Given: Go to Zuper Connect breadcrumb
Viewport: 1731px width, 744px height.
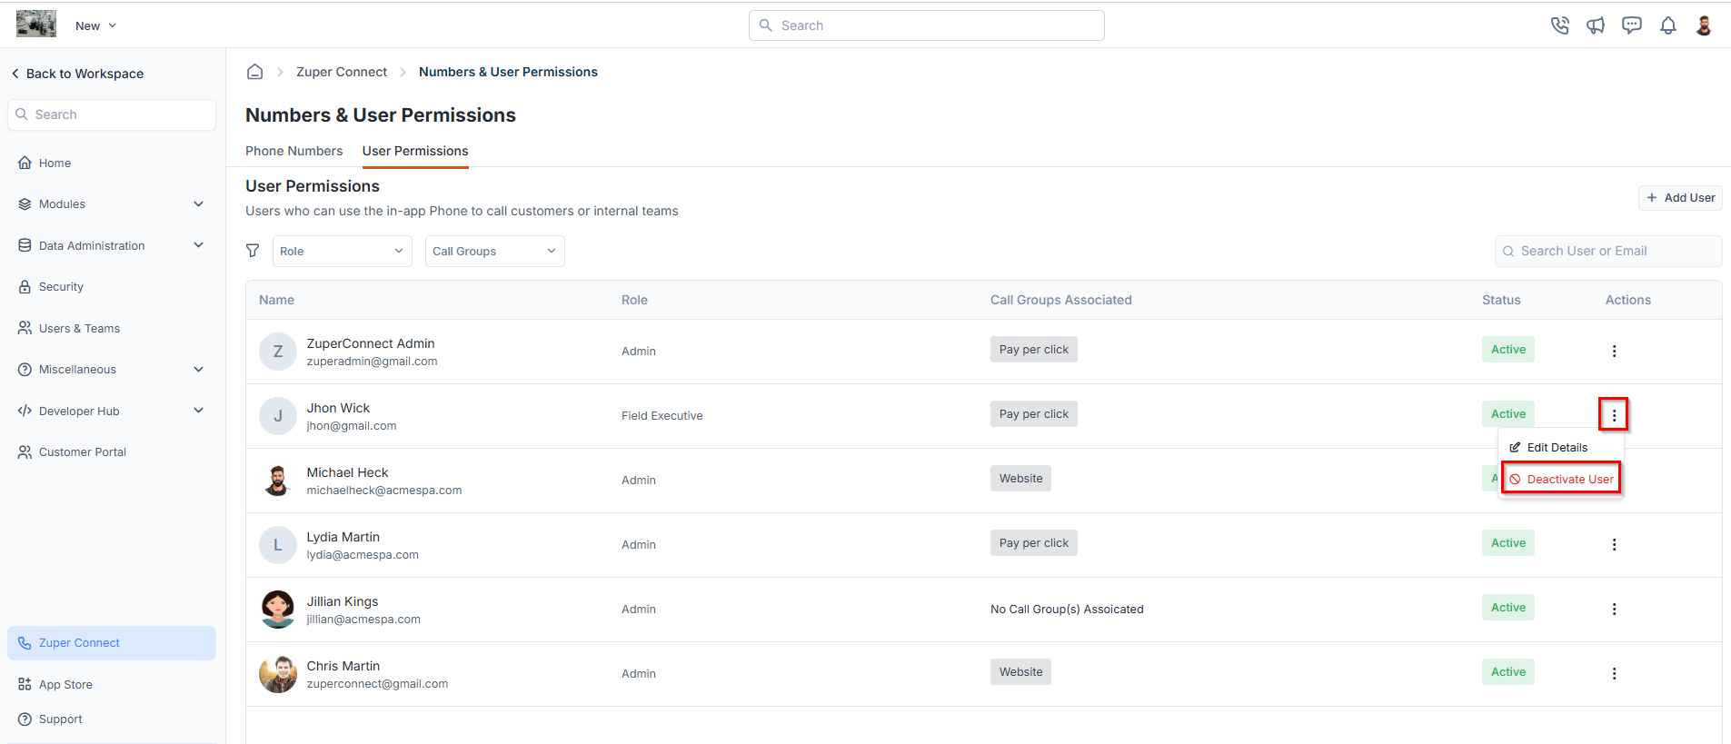Looking at the screenshot, I should (342, 72).
